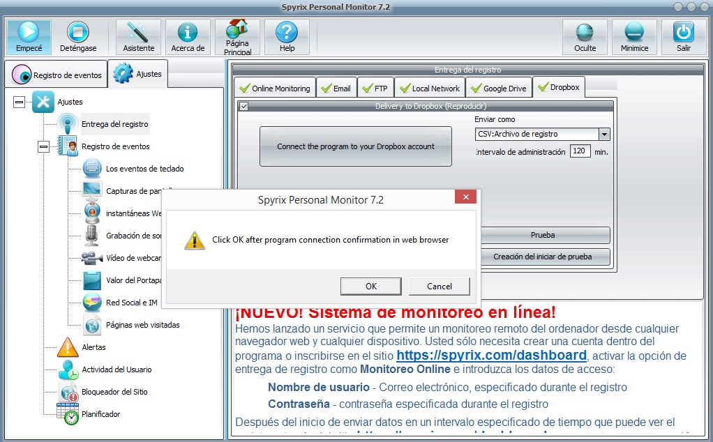Screen dimensions: 713x442
Task: Switch to Registro de eventos tab
Action: click(x=57, y=75)
